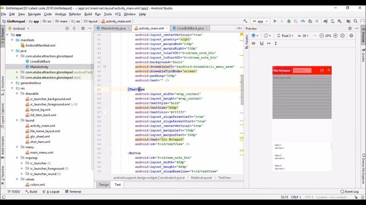Select layout_bg.xml in project tree

(x=40, y=109)
